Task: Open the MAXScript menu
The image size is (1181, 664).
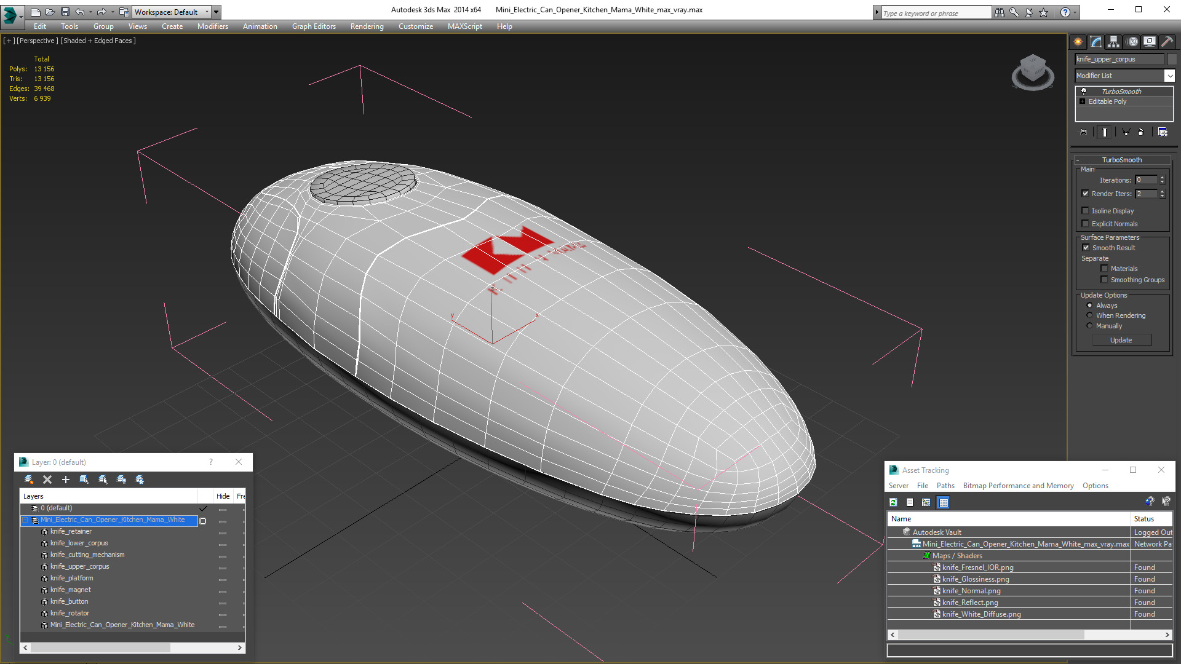Action: [464, 26]
